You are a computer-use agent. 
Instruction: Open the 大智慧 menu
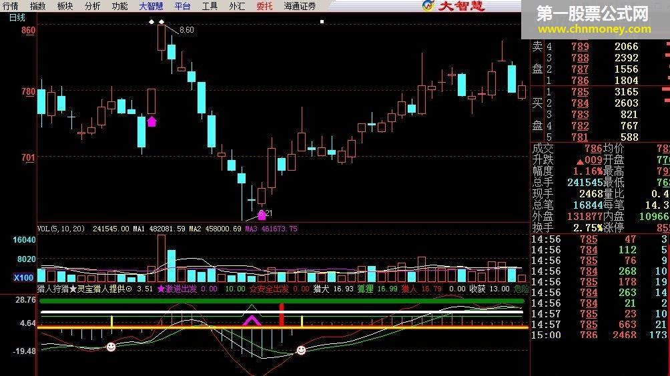click(151, 6)
